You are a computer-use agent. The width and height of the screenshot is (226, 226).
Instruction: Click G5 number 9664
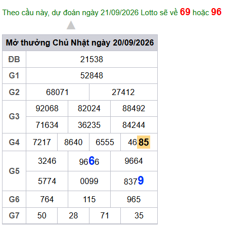(134, 161)
